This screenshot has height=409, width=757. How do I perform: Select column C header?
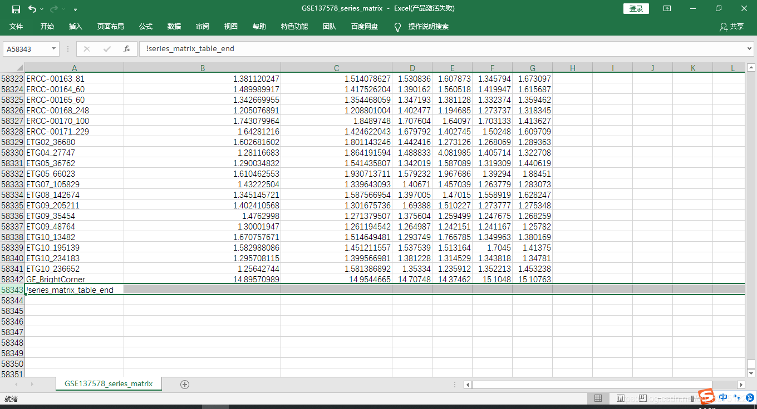(x=337, y=68)
